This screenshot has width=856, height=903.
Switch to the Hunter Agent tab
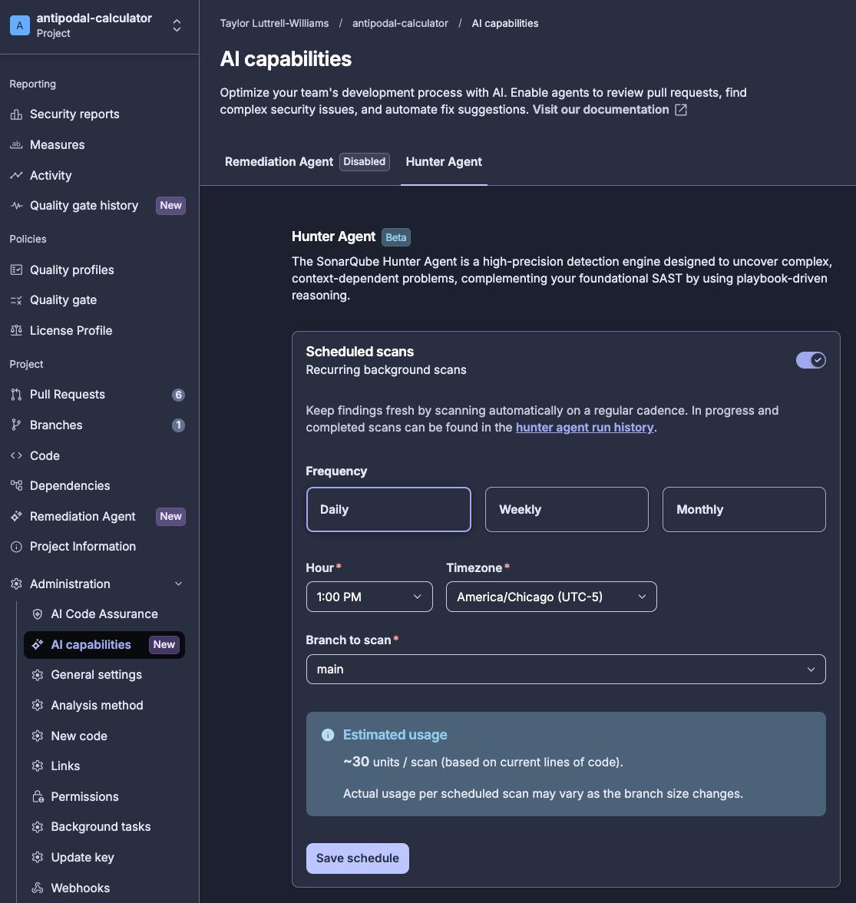tap(444, 162)
